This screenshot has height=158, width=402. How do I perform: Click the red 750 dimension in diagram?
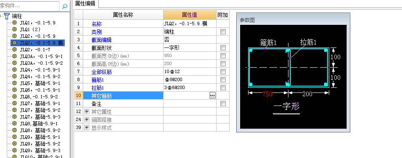267,94
